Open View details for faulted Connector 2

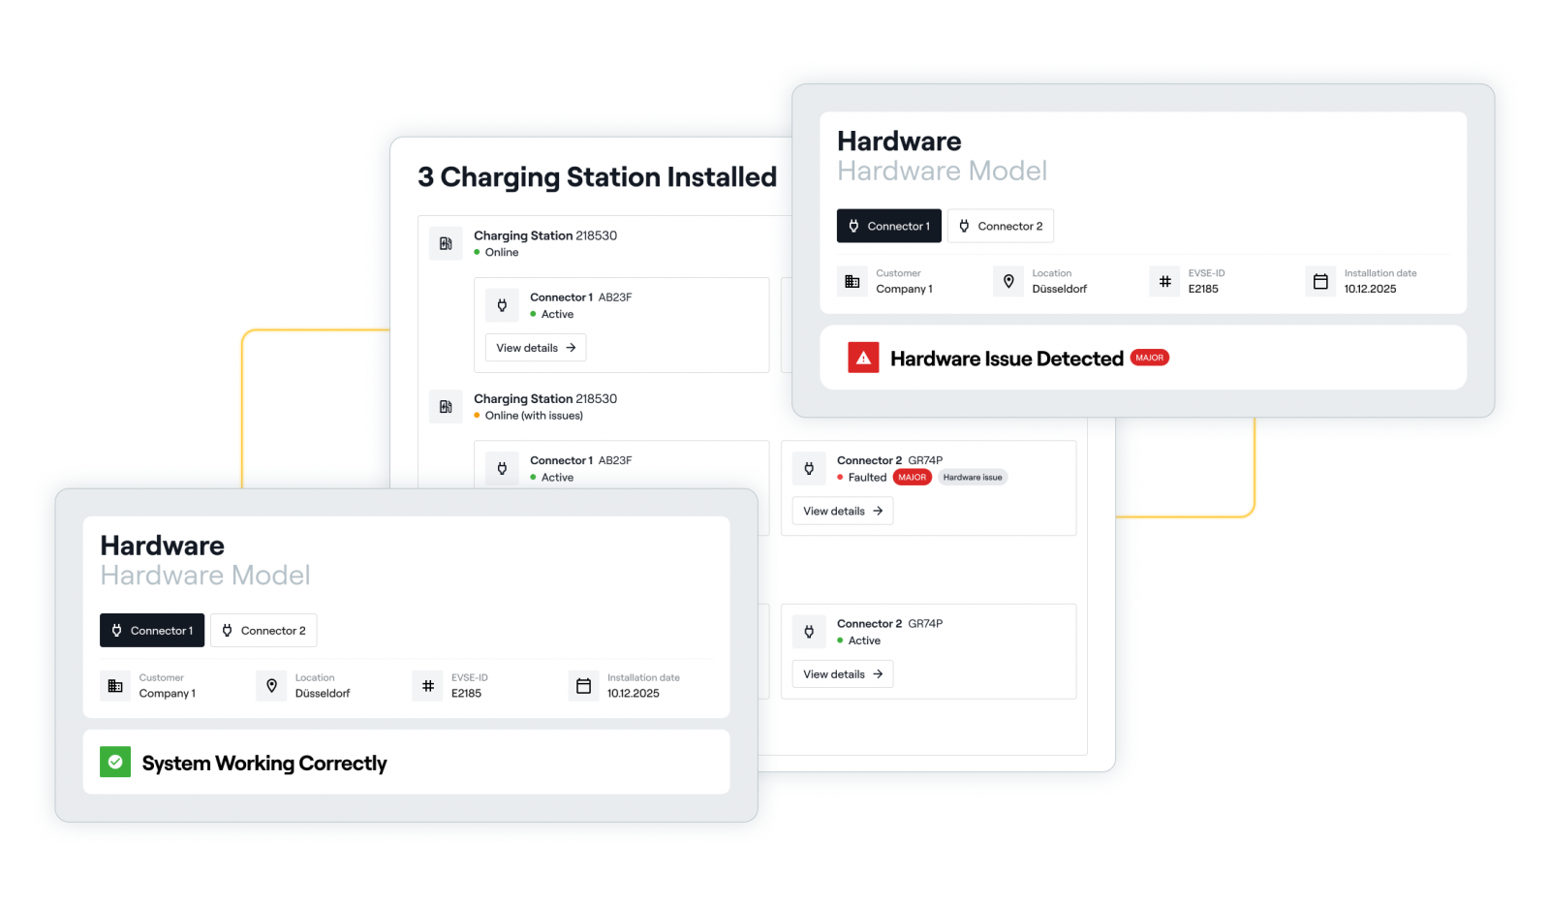click(x=842, y=511)
